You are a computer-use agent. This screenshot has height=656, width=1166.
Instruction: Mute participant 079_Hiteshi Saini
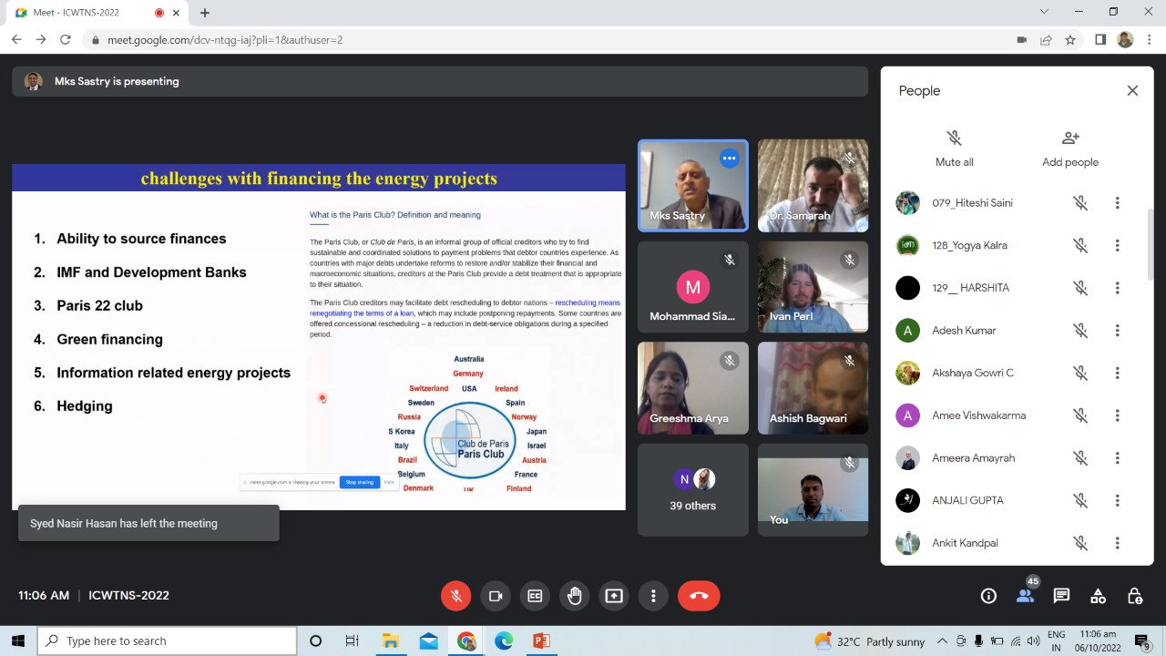click(1080, 203)
